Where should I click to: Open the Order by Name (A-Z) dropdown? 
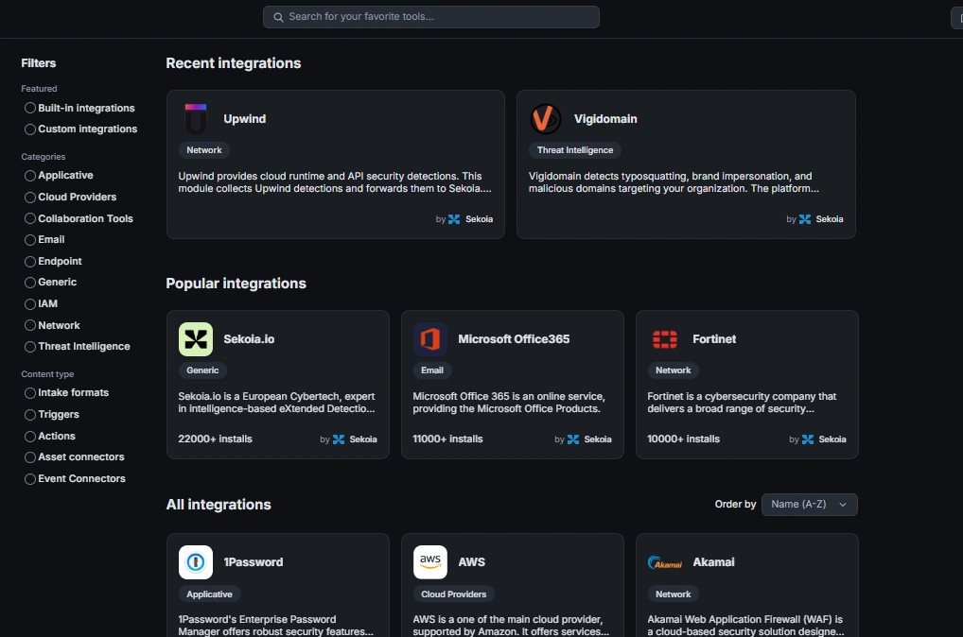tap(809, 505)
